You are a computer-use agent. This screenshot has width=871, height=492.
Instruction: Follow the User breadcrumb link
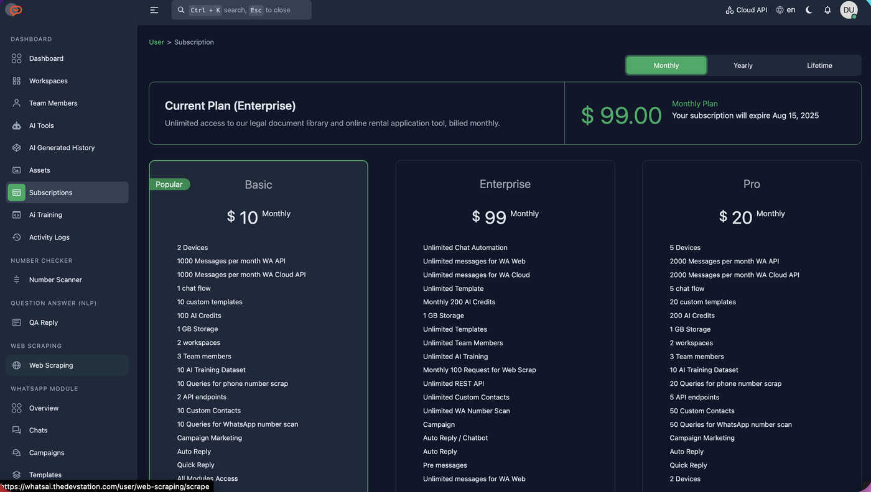pyautogui.click(x=156, y=42)
